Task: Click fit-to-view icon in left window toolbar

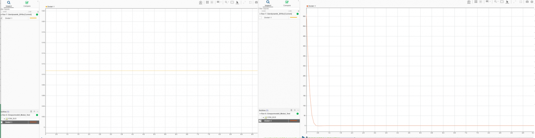Action: point(232,2)
